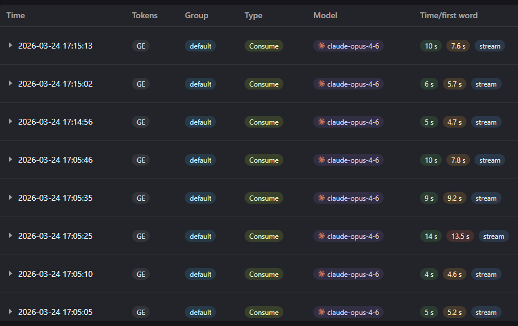
Task: Click stream tag in 17:15:13 row
Action: point(490,46)
